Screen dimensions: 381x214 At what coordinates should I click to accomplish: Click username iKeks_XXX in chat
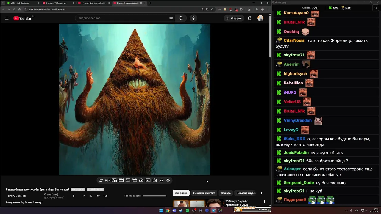[294, 139]
